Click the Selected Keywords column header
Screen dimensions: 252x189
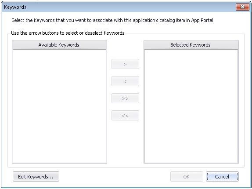[191, 45]
